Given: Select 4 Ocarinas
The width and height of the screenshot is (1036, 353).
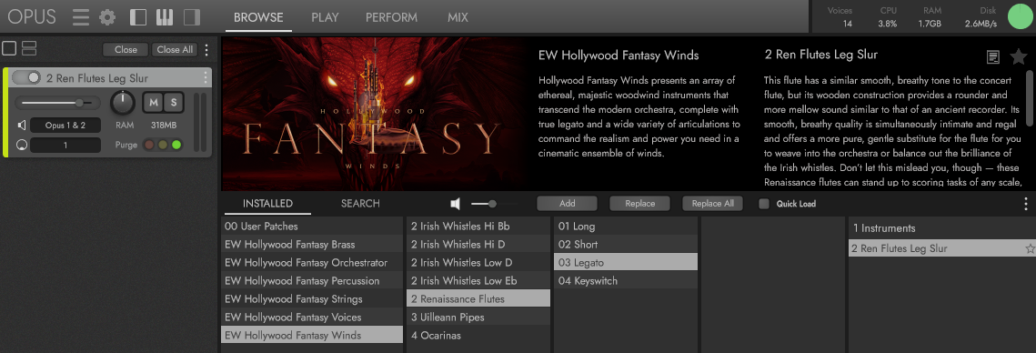Looking at the screenshot, I should [x=478, y=335].
